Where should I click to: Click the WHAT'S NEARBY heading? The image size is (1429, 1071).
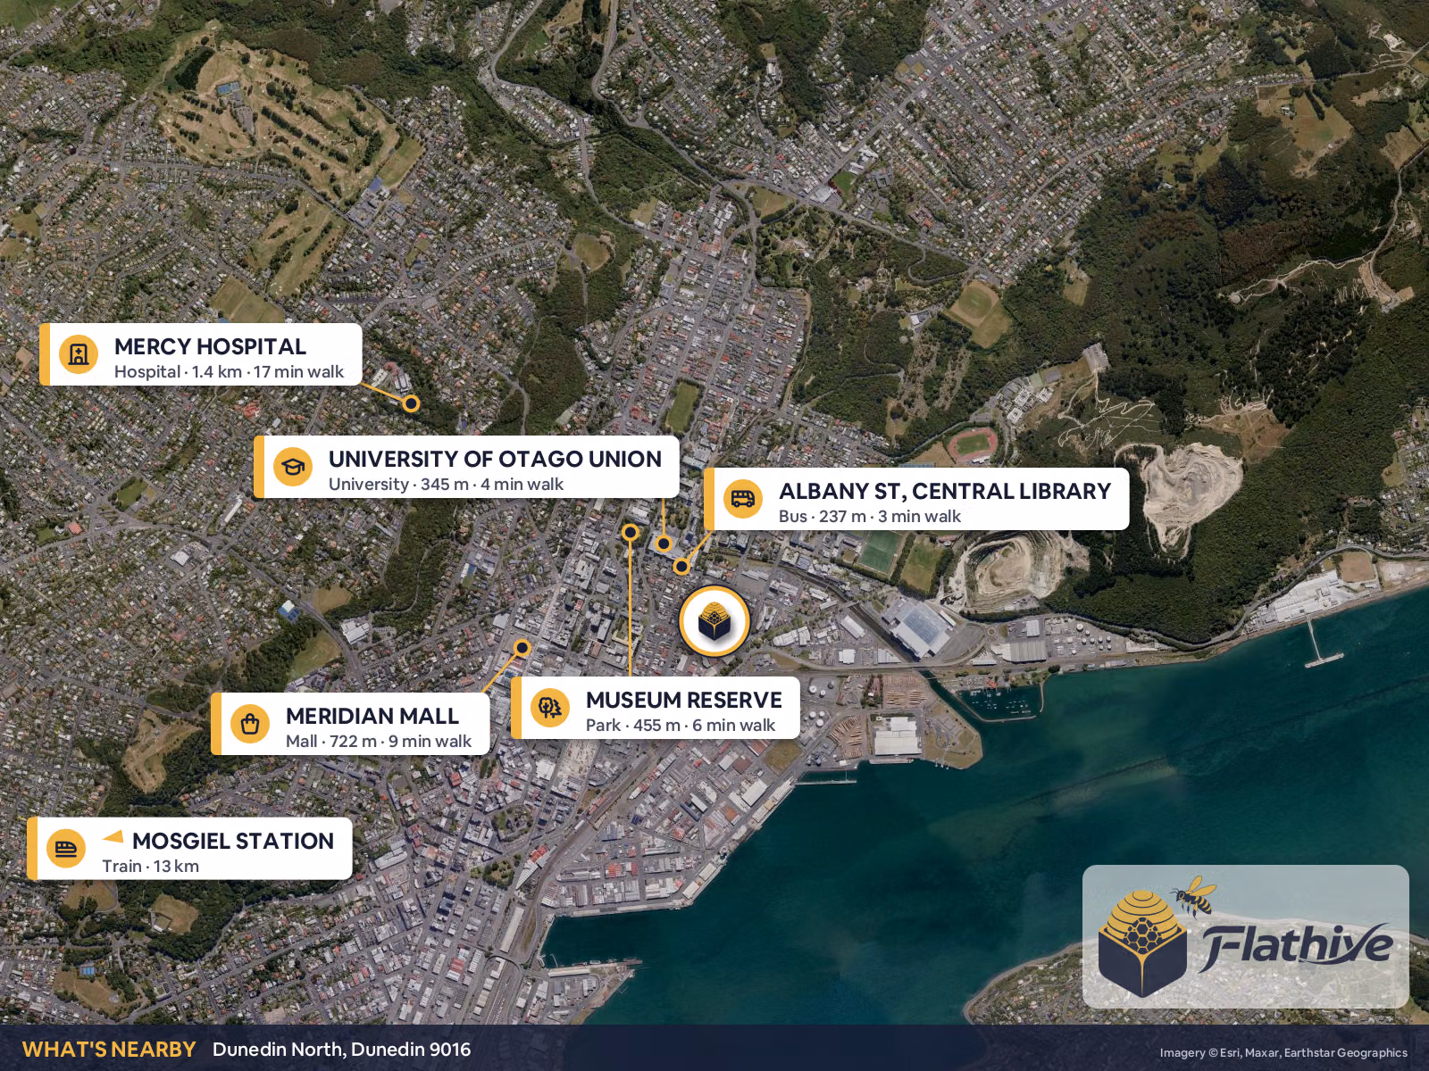pyautogui.click(x=109, y=1050)
